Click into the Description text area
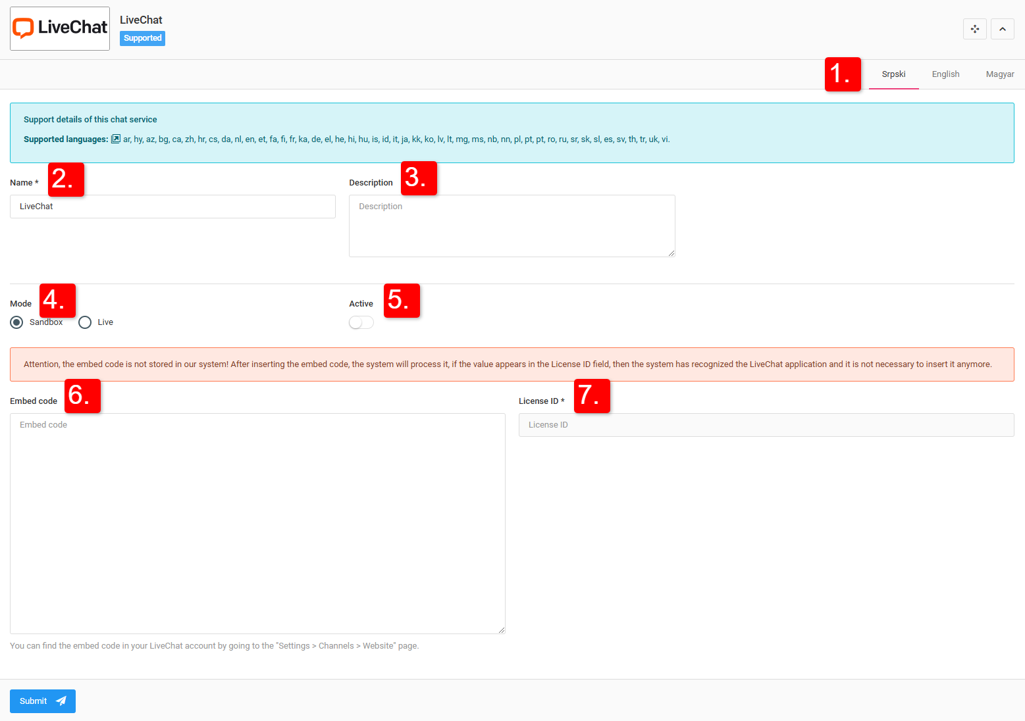 [x=512, y=226]
